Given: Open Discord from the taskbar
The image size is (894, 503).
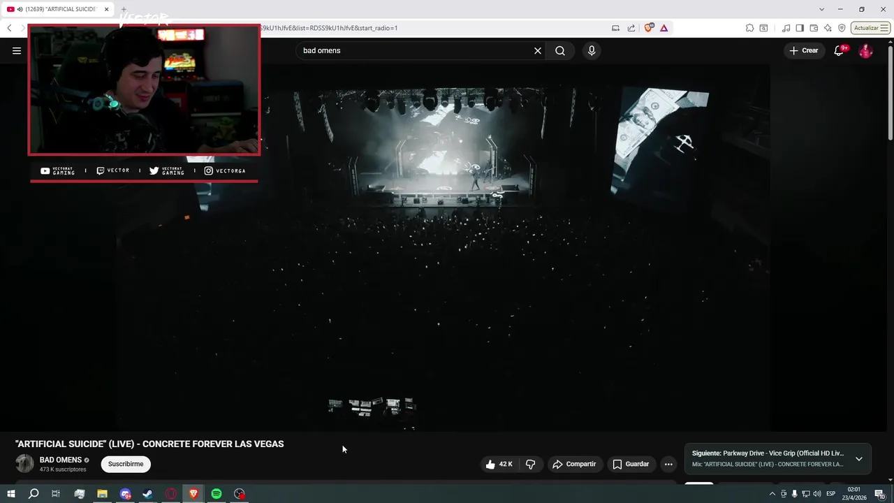Looking at the screenshot, I should click(x=125, y=494).
